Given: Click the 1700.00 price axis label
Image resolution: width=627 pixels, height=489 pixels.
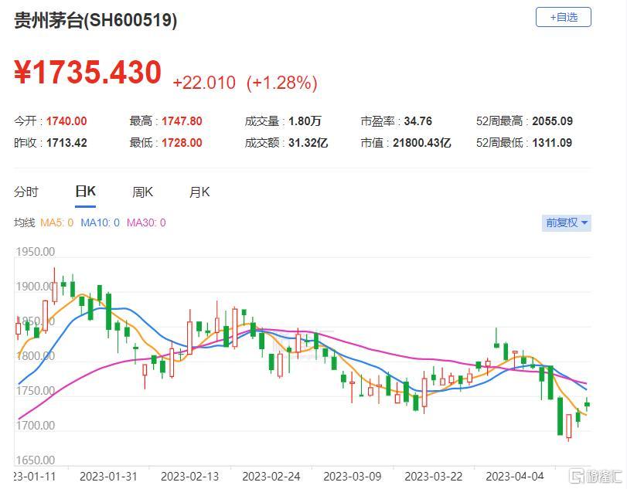Looking at the screenshot, I should 36,425.
